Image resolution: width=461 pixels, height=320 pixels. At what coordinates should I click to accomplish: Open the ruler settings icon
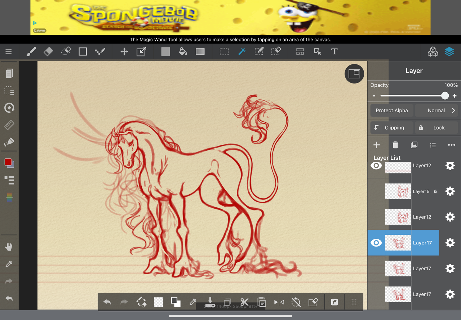point(9,125)
